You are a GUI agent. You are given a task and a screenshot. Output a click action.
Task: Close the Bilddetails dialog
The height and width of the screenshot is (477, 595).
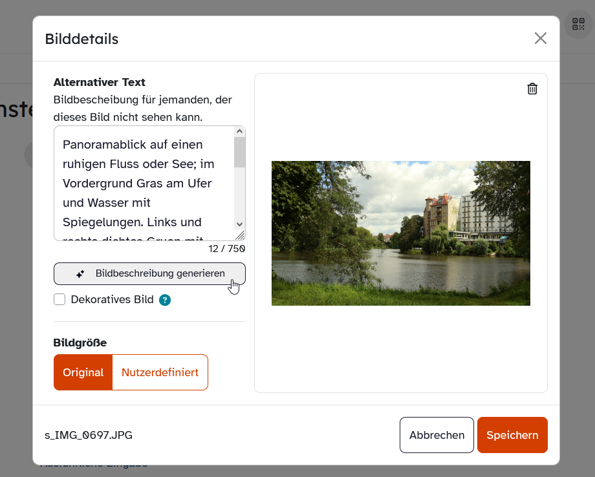(541, 39)
